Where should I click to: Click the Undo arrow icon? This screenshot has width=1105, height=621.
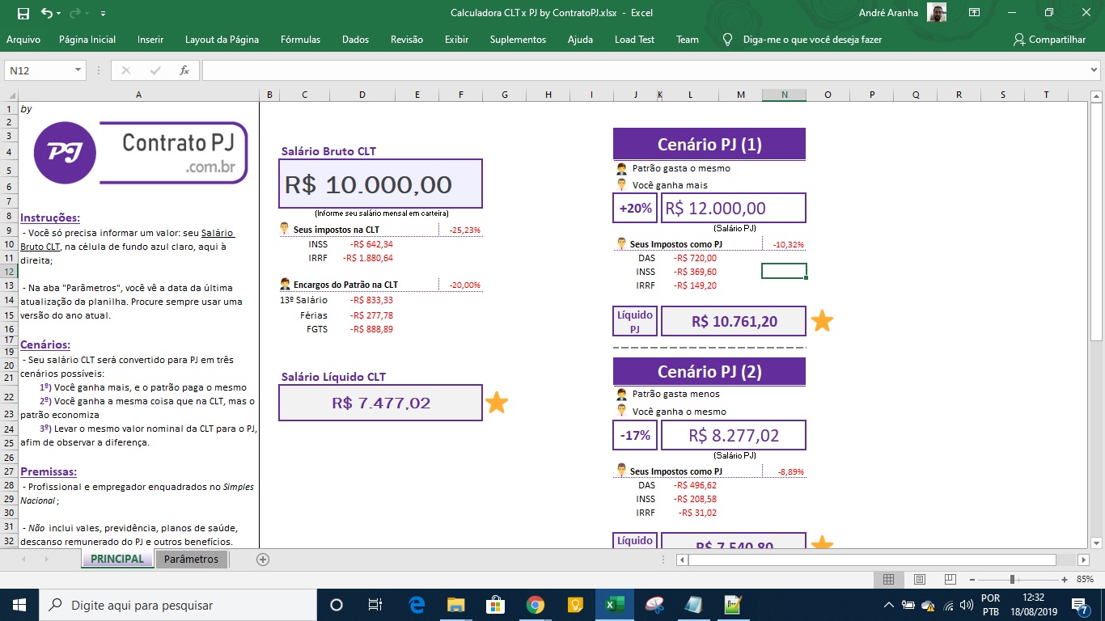47,13
